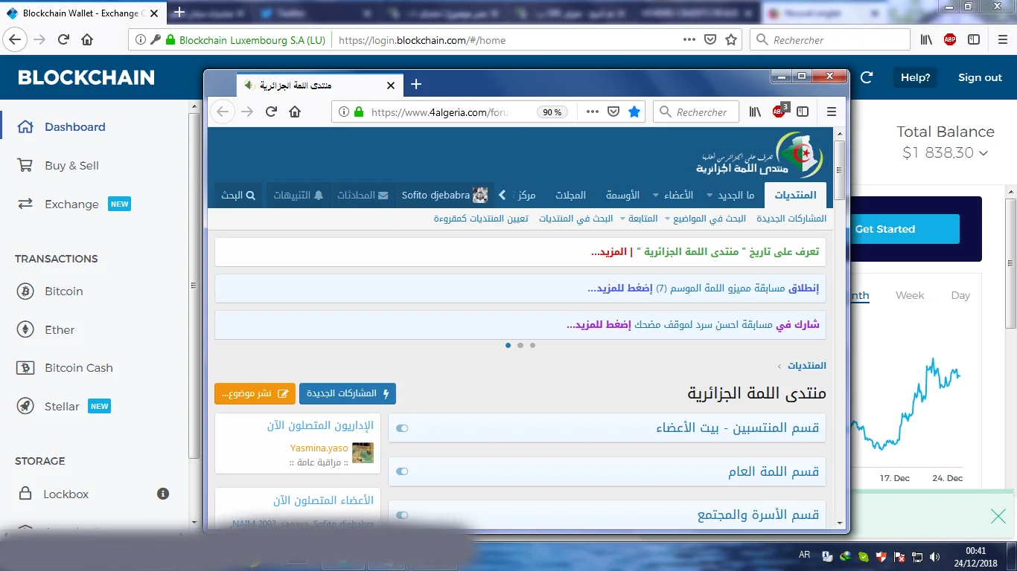The height and width of the screenshot is (571, 1017).
Task: Click the Buy & Sell cart icon
Action: (x=25, y=166)
